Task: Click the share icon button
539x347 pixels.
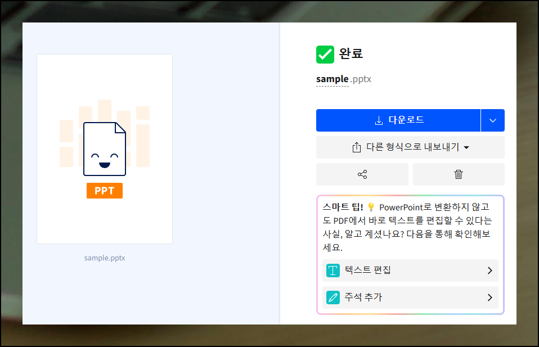Action: pyautogui.click(x=362, y=174)
